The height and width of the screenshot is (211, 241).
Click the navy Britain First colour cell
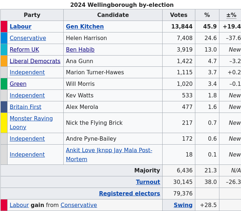4,107
